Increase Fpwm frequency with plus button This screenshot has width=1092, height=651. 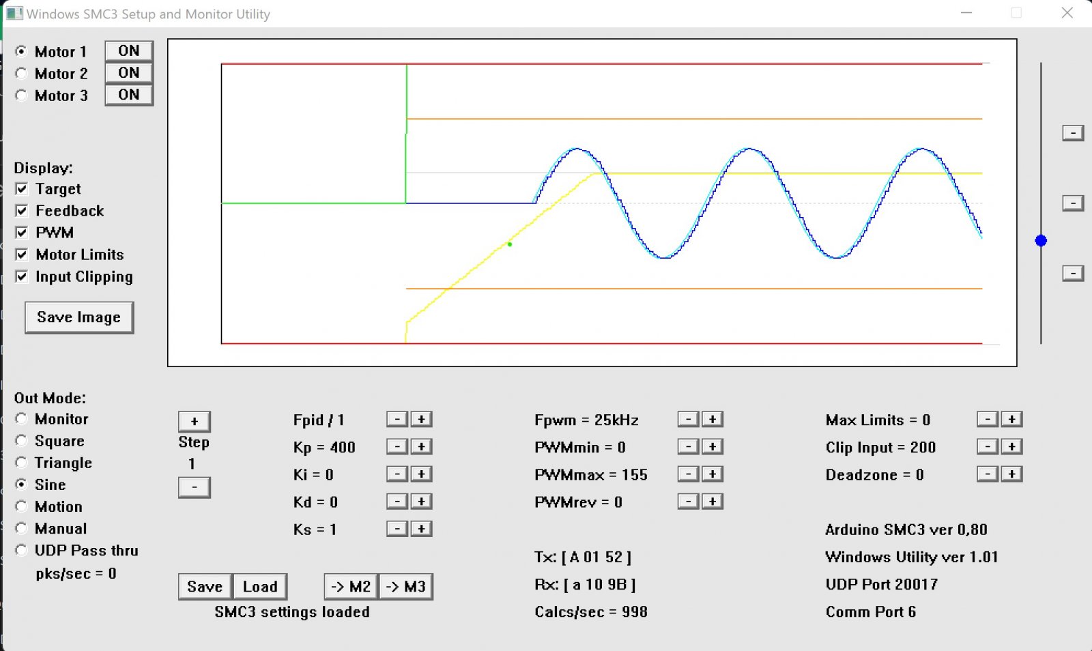click(x=713, y=419)
